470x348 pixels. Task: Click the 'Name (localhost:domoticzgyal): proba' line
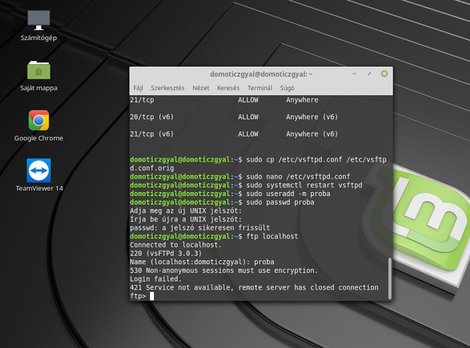pyautogui.click(x=202, y=262)
